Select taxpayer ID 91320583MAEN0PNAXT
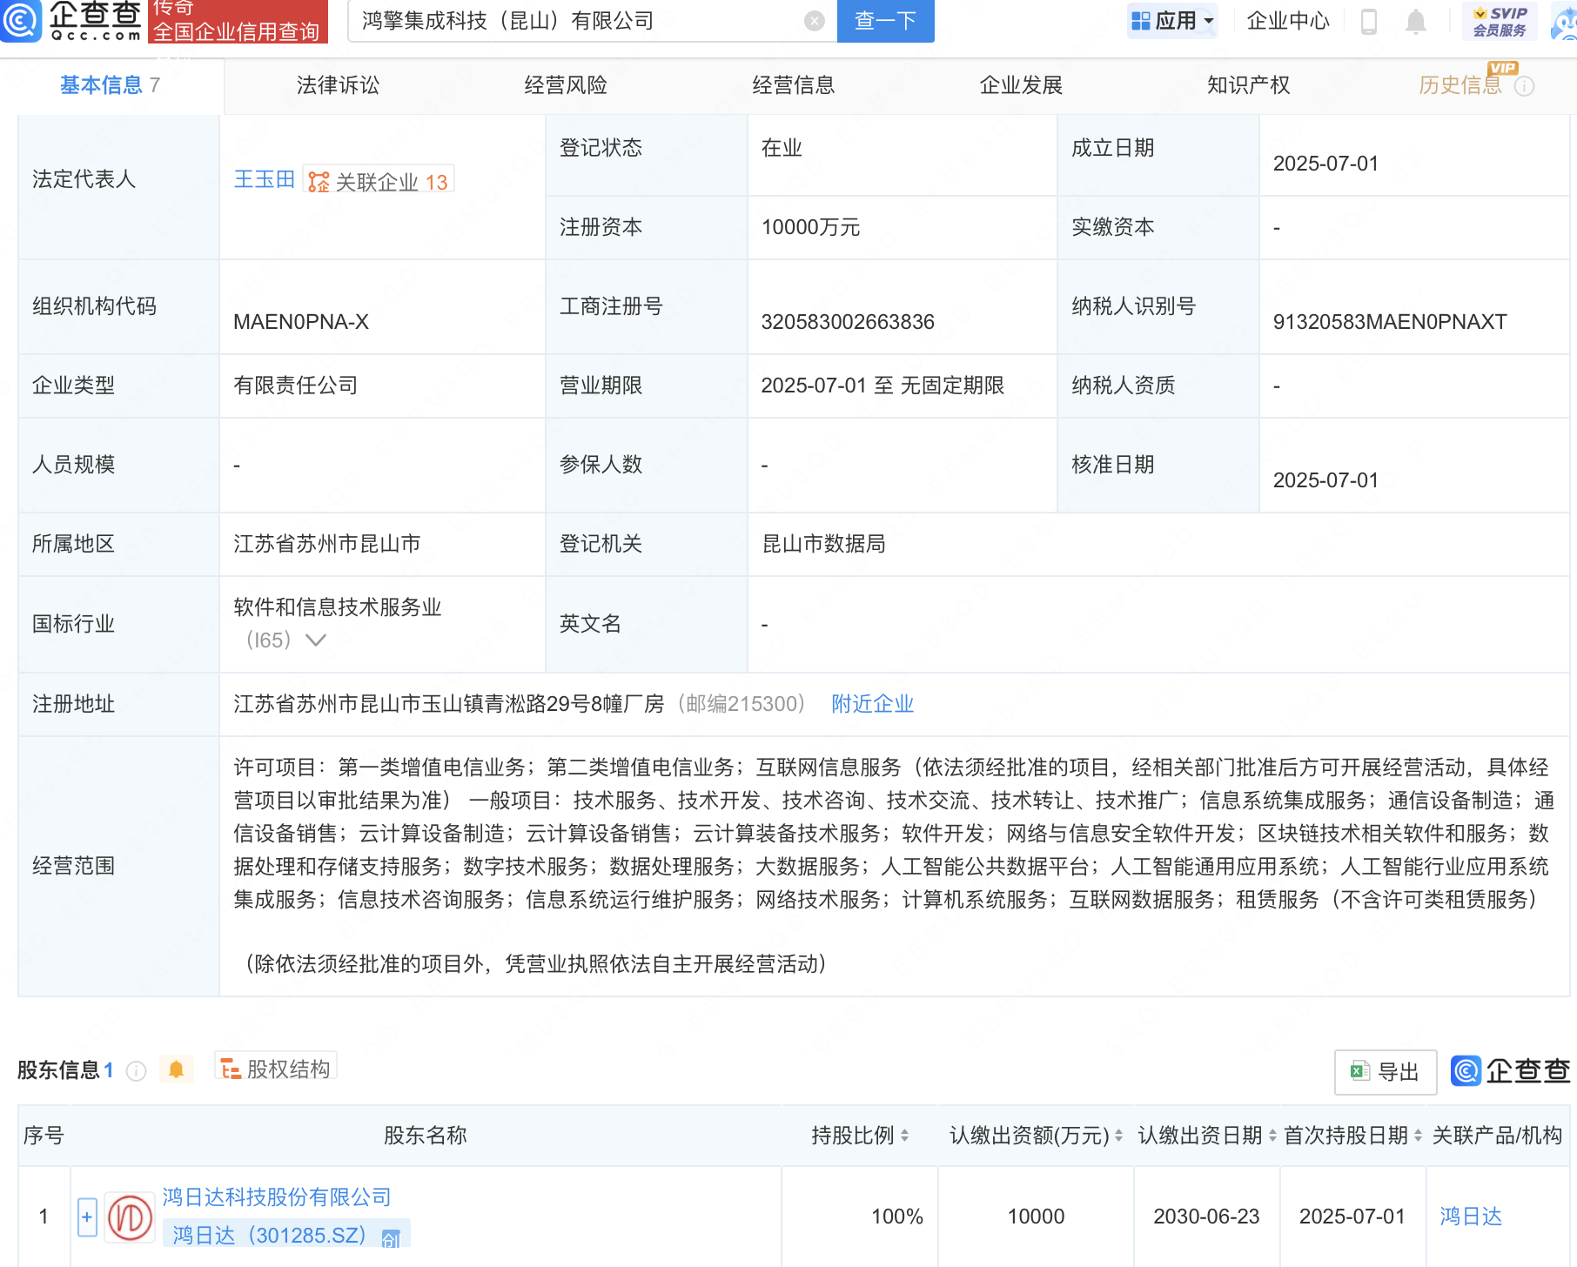The height and width of the screenshot is (1267, 1577). [x=1390, y=322]
